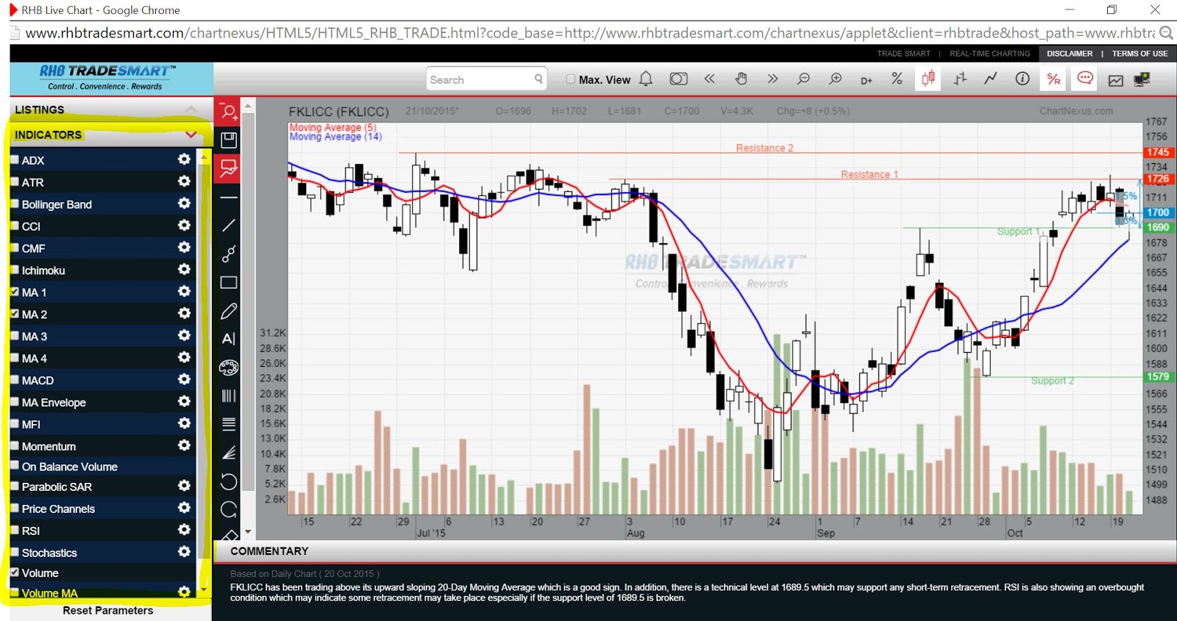Click the monitors download icon
The height and width of the screenshot is (621, 1177).
point(1142,79)
